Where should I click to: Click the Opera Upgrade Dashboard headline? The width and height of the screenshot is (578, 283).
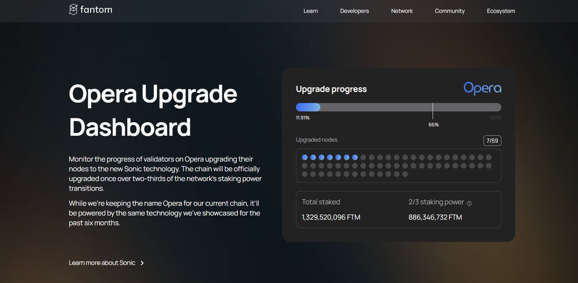coord(153,110)
